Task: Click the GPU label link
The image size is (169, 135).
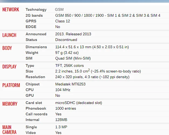Action: point(29,95)
